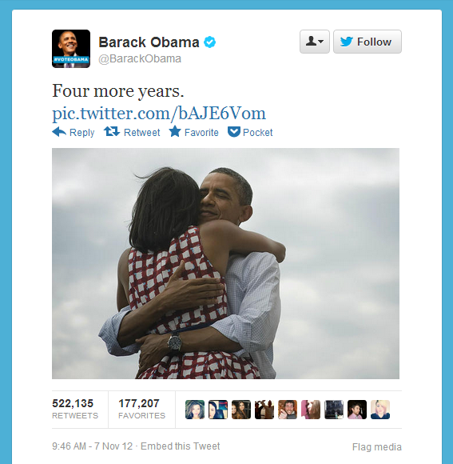Open the pic.twitter.com/bAJE6Vom link
This screenshot has height=464, width=453.
point(159,114)
